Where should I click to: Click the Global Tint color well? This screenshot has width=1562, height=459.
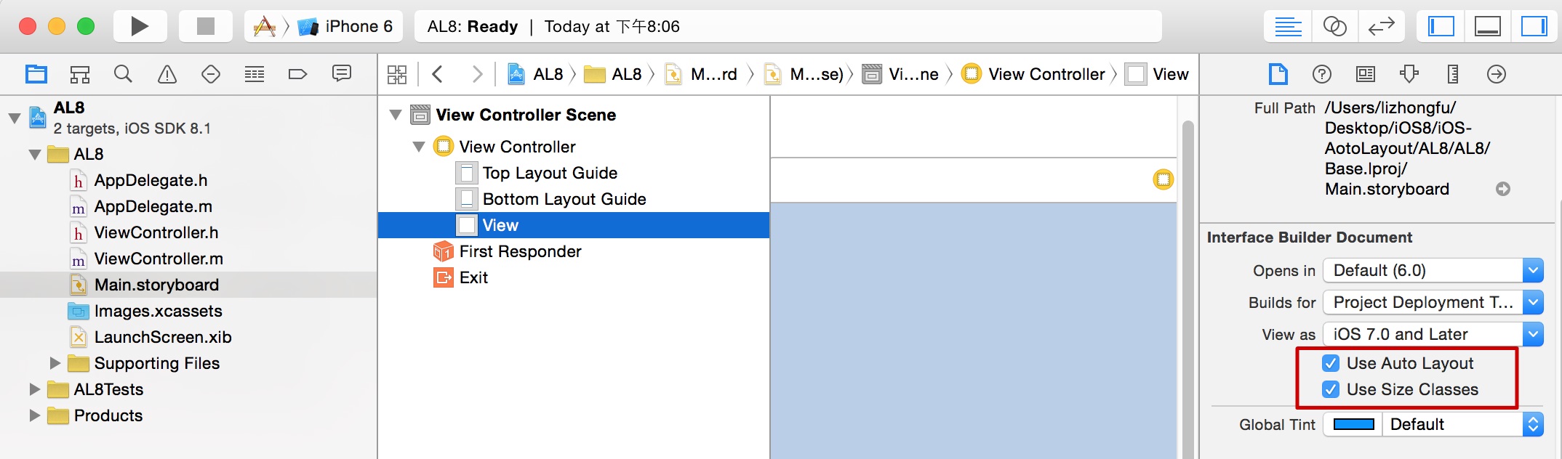coord(1353,424)
